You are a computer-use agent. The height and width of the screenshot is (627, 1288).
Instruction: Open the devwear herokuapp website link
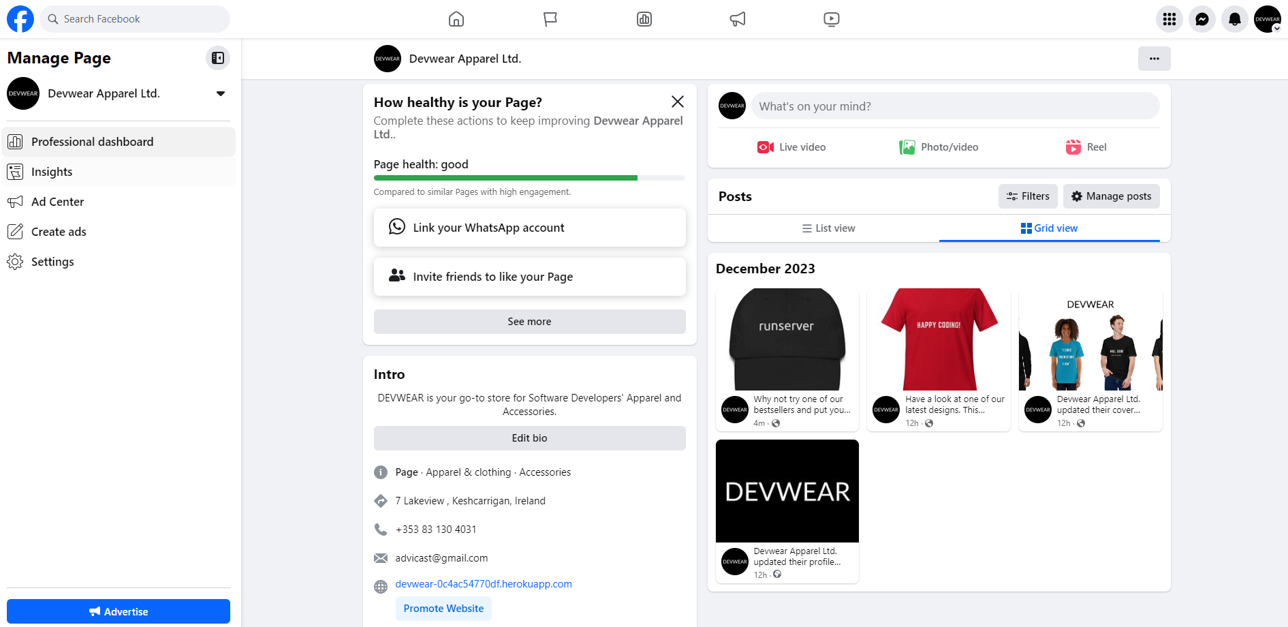click(x=484, y=584)
